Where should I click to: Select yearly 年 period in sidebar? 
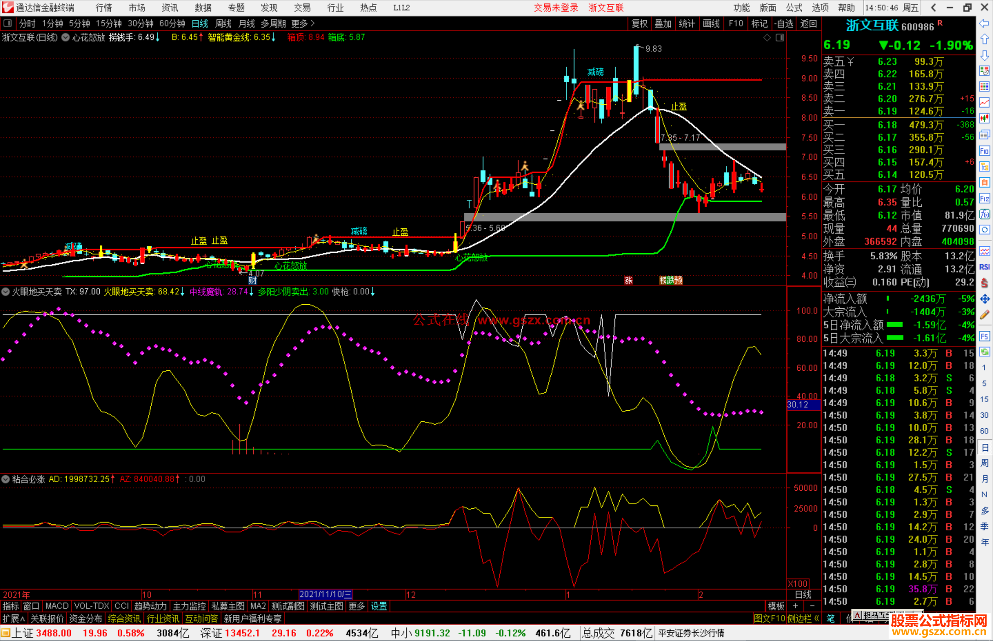pyautogui.click(x=984, y=542)
